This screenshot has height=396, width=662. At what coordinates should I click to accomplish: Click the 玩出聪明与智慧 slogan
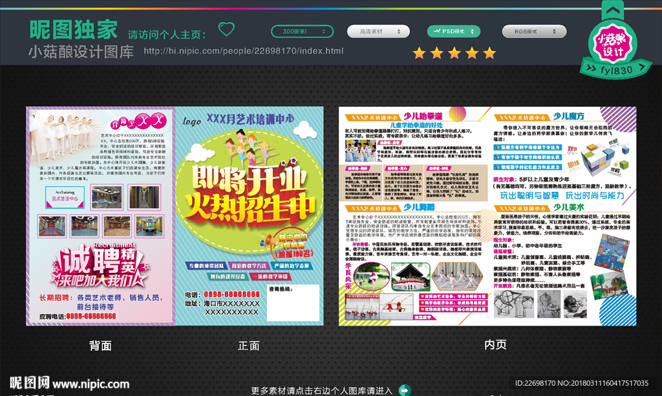tap(529, 196)
